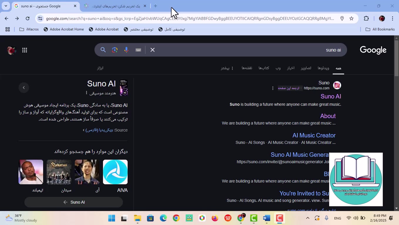The width and height of the screenshot is (399, 225).
Task: Open the Chrome profile avatar in toolbar
Action: click(382, 18)
